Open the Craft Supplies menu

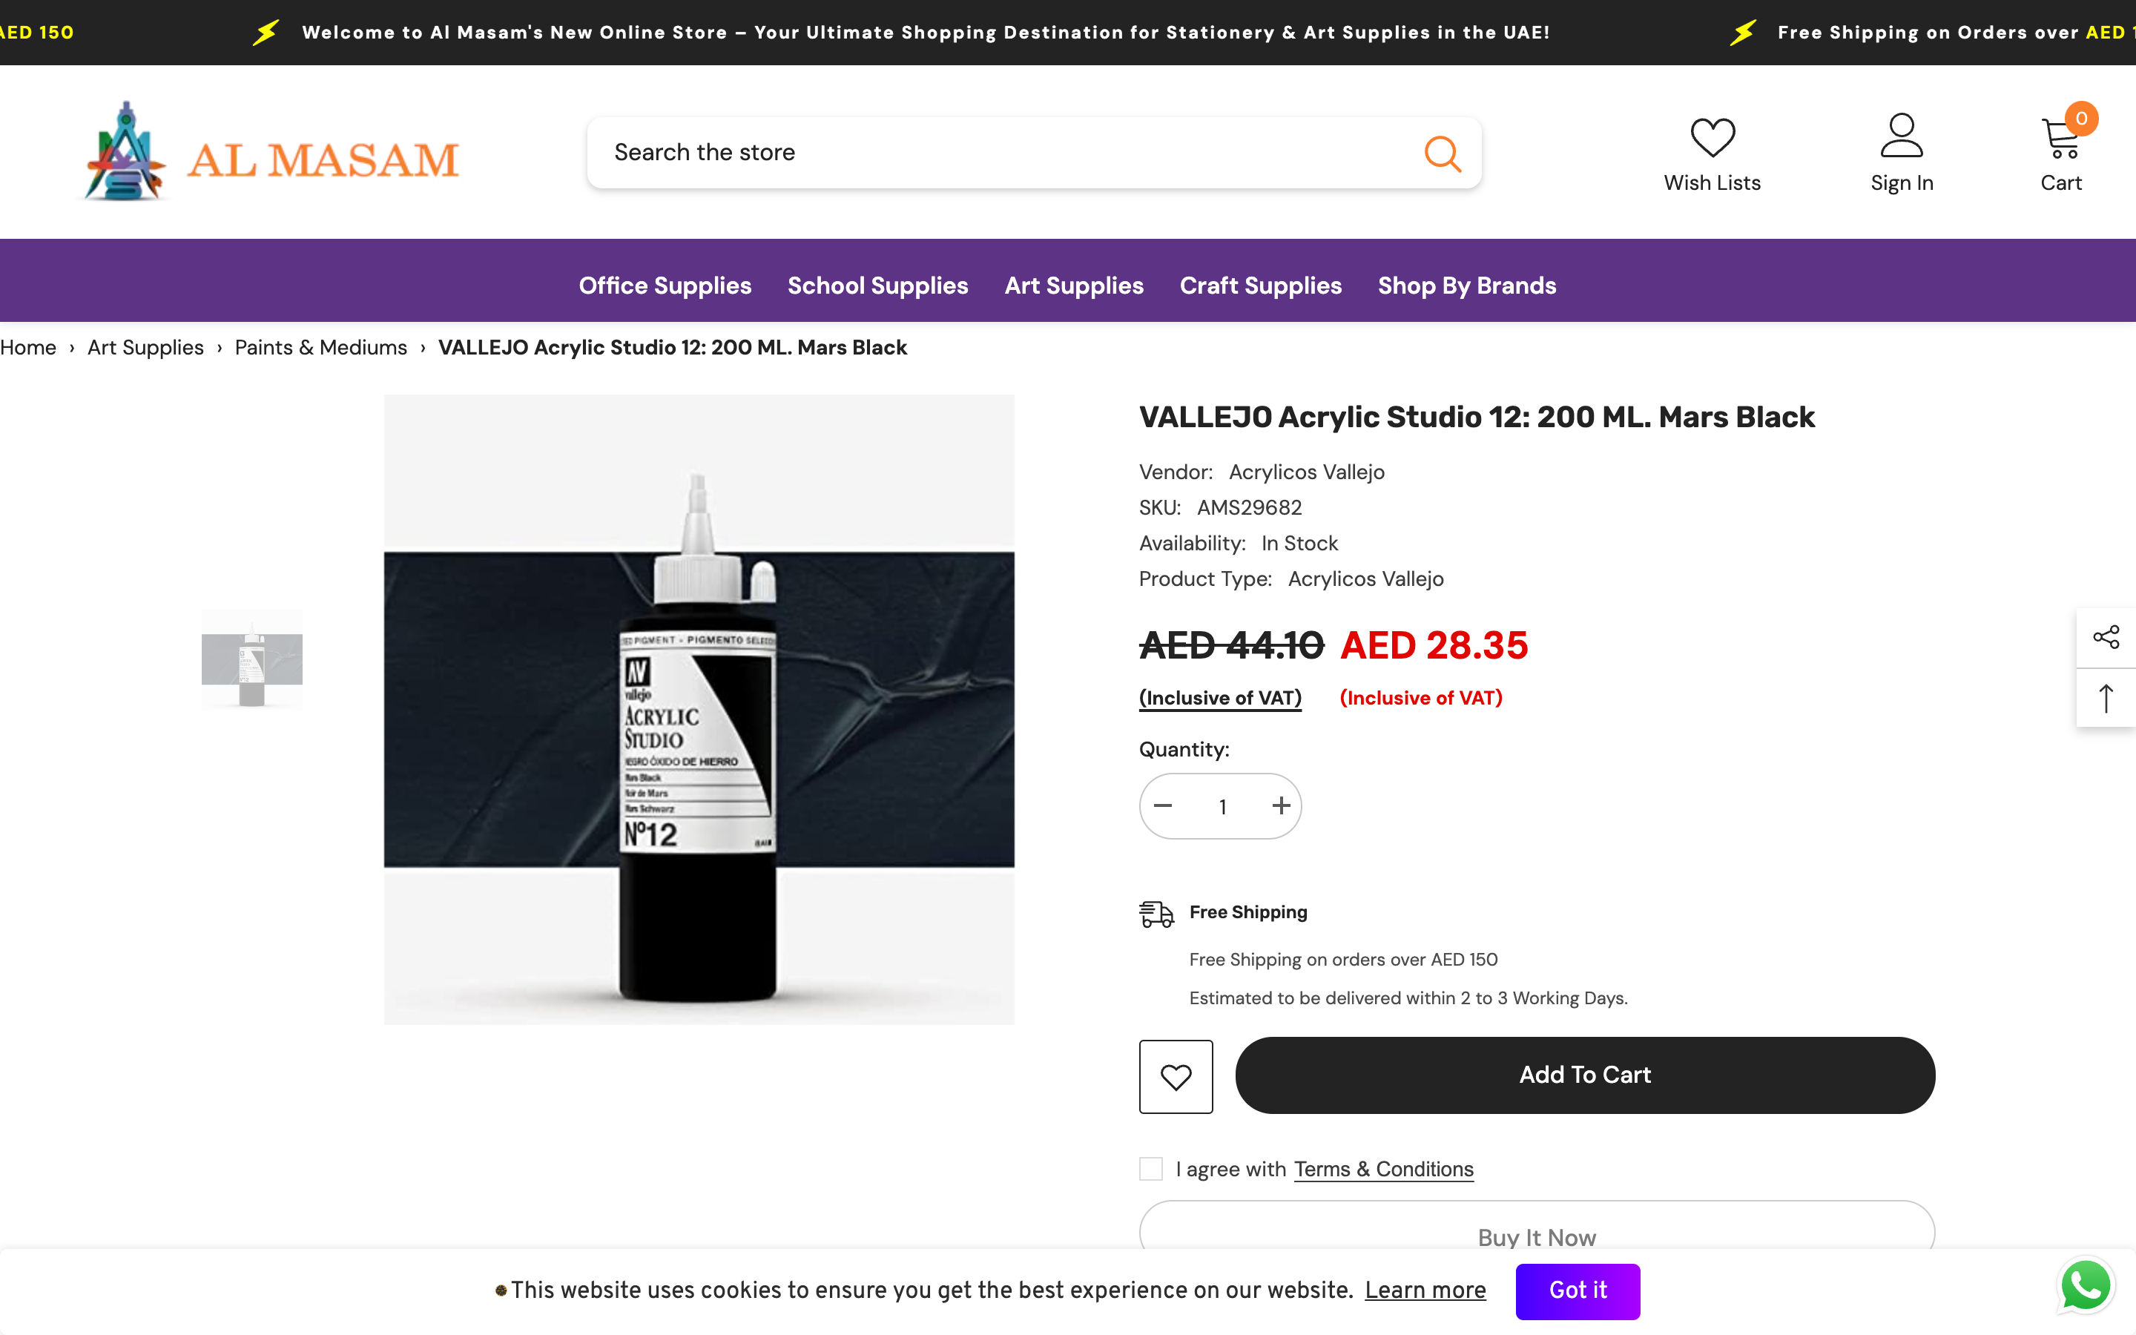(x=1260, y=286)
